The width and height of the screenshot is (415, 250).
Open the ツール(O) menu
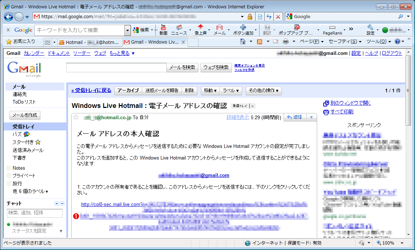click(379, 41)
